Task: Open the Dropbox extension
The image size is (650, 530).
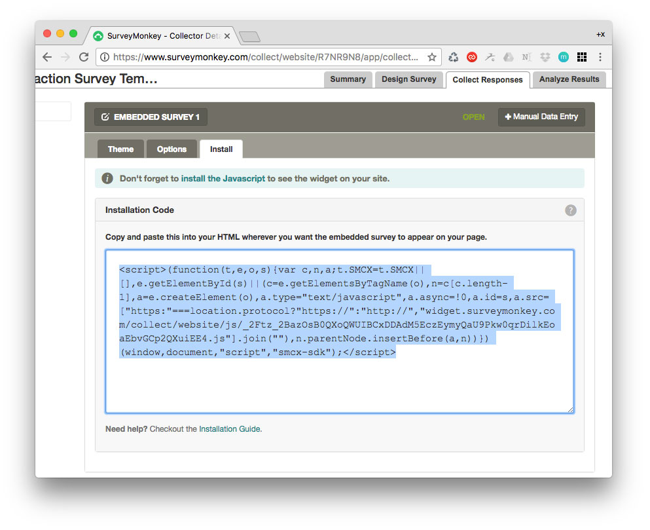Action: click(545, 57)
